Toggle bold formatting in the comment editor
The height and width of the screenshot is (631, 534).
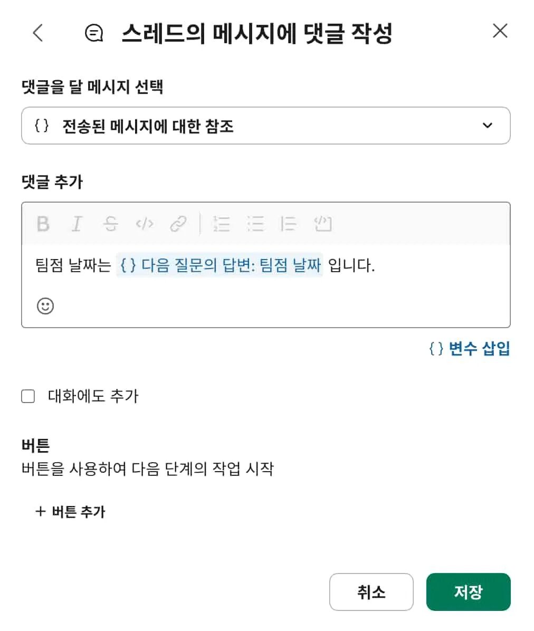point(43,224)
